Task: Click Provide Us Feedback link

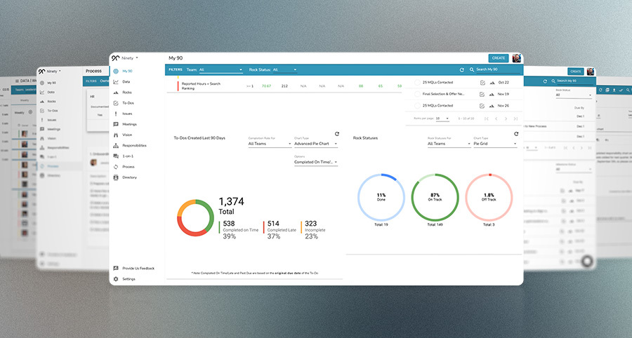Action: (137, 269)
